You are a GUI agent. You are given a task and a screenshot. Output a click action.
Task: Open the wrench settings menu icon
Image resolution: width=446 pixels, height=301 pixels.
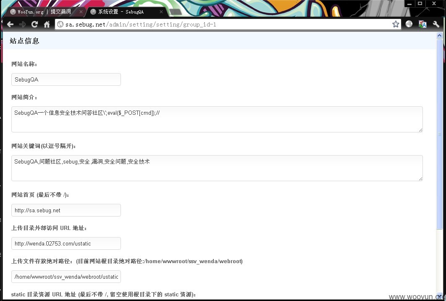click(436, 24)
